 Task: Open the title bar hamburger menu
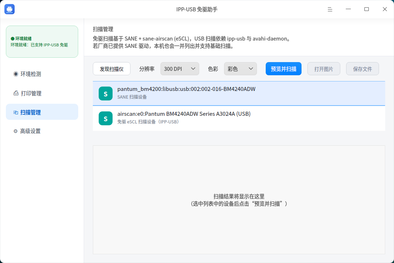coord(330,9)
